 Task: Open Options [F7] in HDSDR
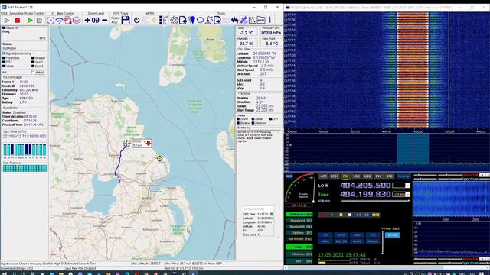pos(299,232)
